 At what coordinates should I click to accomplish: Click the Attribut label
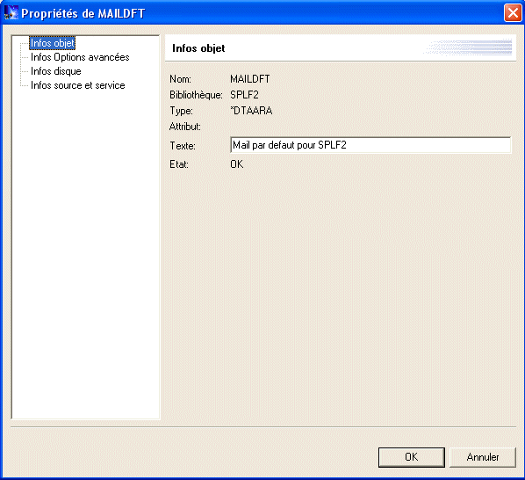185,127
